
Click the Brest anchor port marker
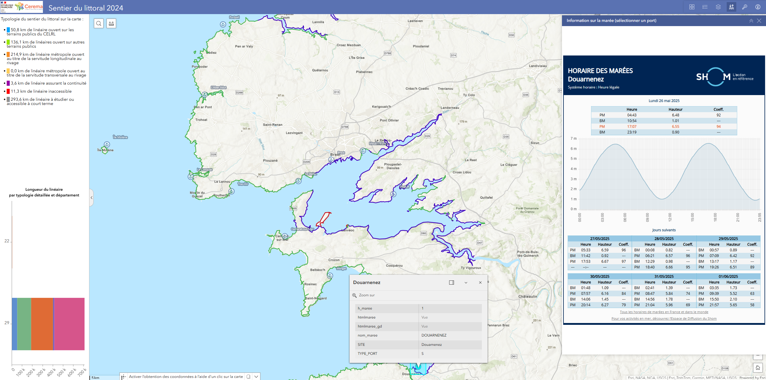tap(331, 160)
